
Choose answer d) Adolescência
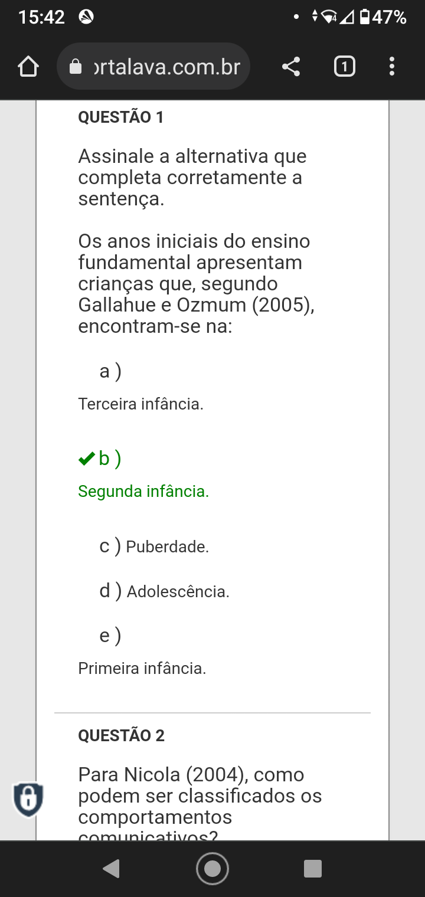pos(178,591)
